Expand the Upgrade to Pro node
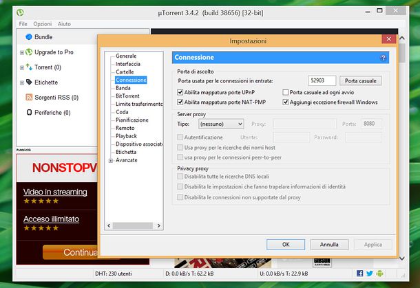 [22, 52]
